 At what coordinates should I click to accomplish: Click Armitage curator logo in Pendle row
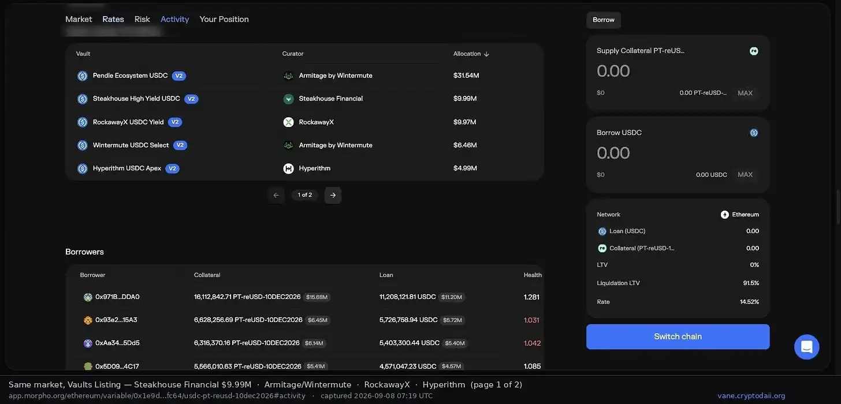(x=289, y=76)
